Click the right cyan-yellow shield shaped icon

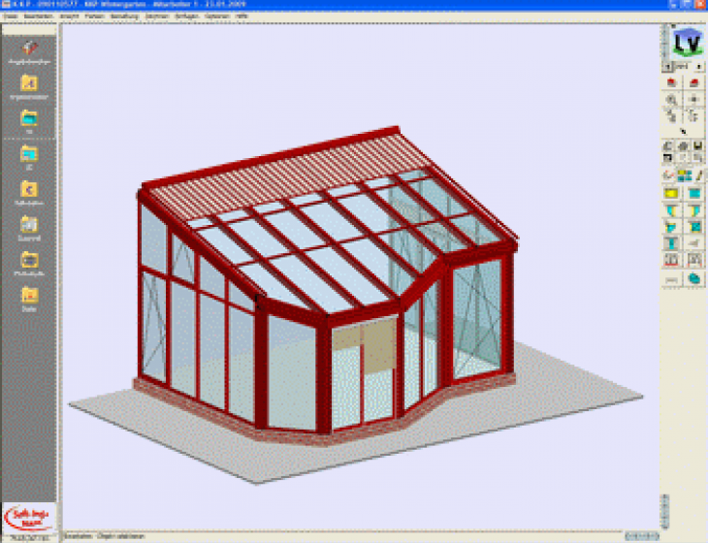tap(694, 210)
